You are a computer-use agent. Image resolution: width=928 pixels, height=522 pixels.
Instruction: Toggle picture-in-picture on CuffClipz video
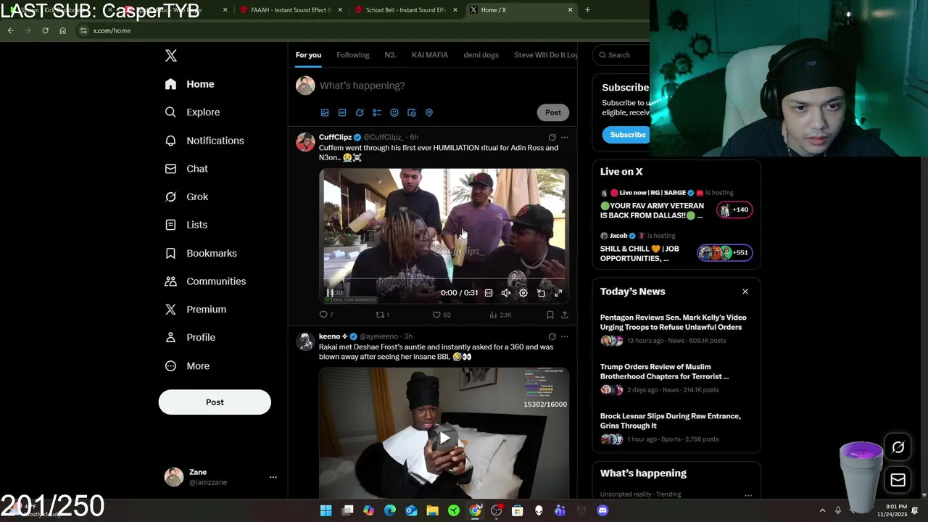(541, 293)
